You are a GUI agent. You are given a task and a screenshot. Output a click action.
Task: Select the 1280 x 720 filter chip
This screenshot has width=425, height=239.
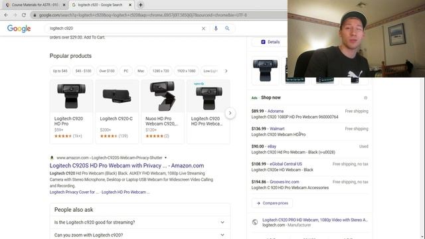tap(161, 71)
